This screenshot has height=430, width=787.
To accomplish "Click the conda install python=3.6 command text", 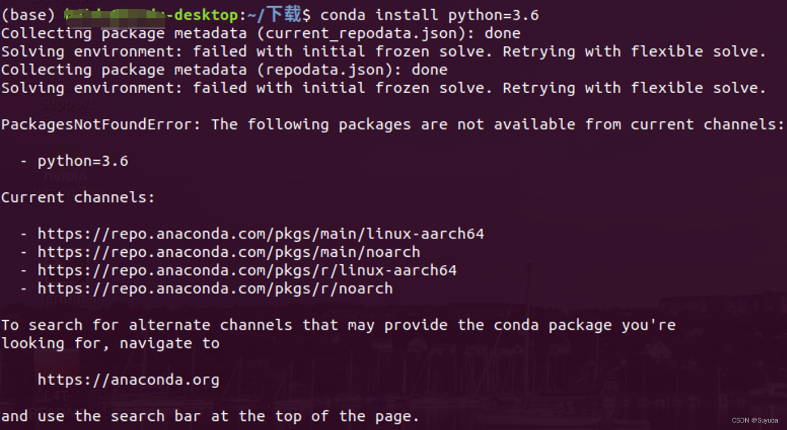I will click(430, 15).
